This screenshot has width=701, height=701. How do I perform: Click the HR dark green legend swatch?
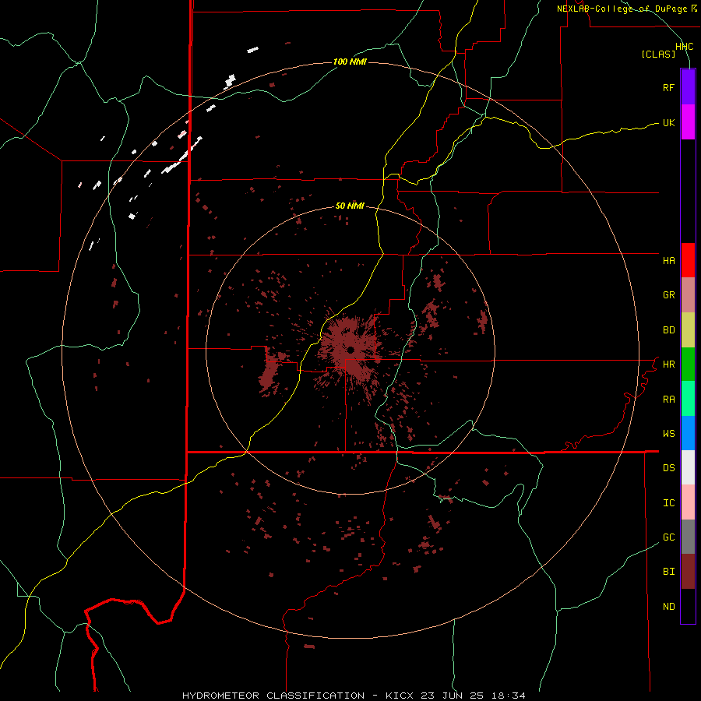pos(688,365)
